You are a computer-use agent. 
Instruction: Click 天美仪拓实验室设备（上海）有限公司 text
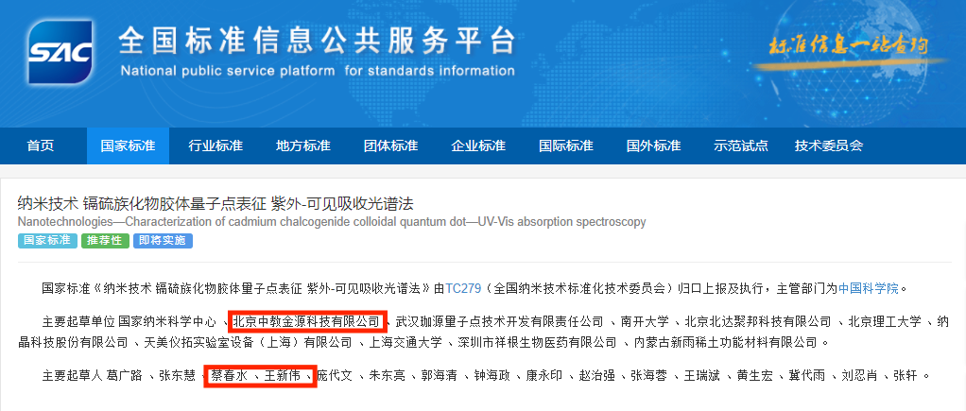point(250,342)
